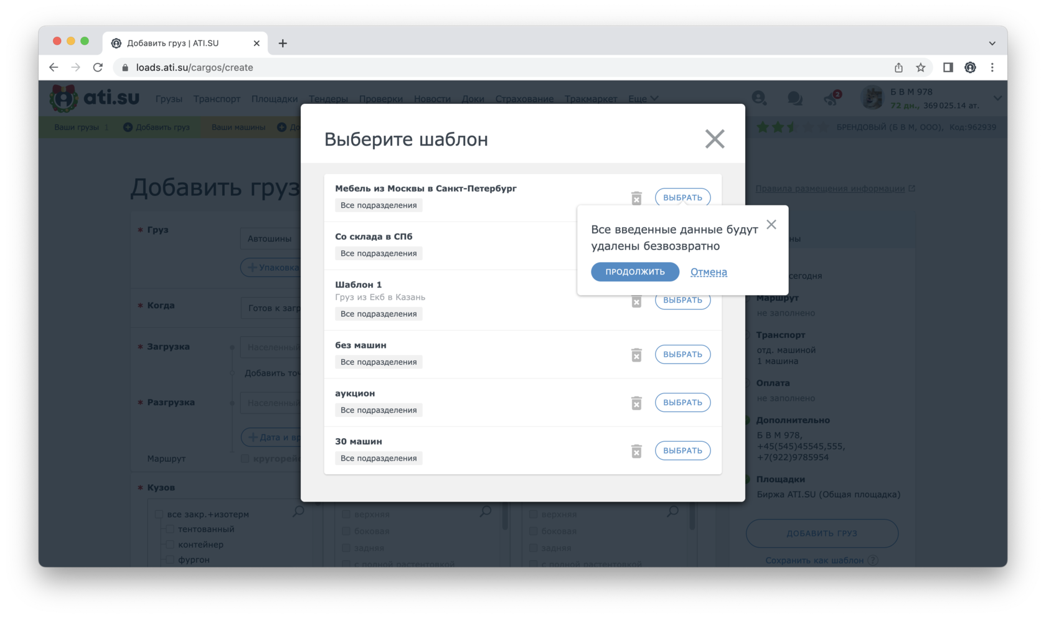Expand the account dropdown arrow
1046x618 pixels.
tap(997, 98)
